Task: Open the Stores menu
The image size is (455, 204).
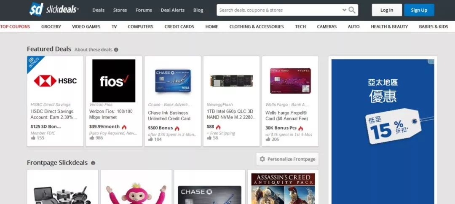Action: click(x=120, y=10)
